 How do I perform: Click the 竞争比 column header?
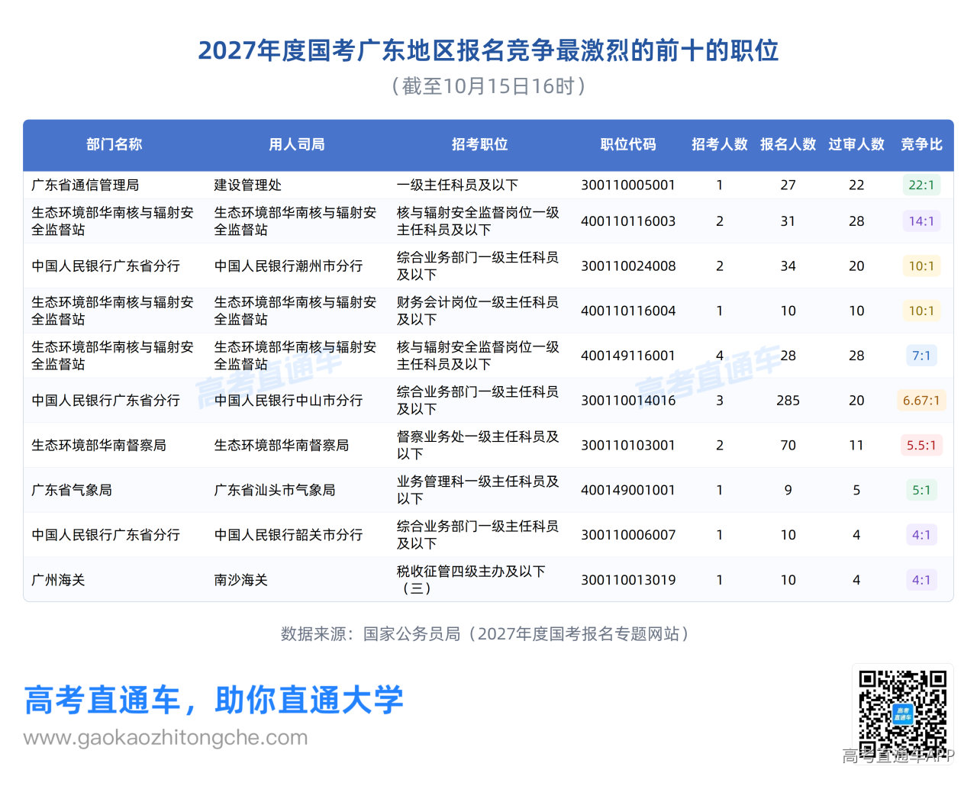(x=921, y=144)
